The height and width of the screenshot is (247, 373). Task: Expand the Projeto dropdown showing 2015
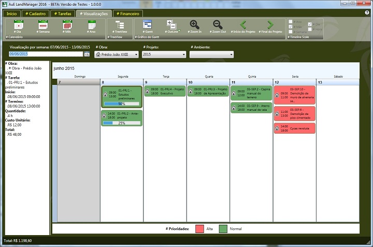(x=164, y=54)
